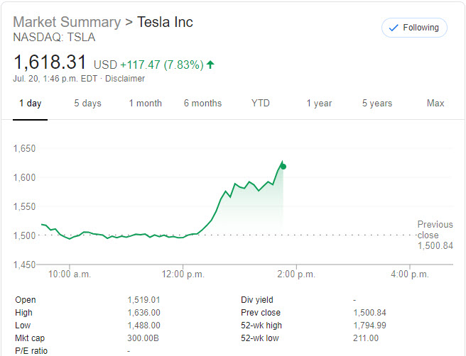Image resolution: width=466 pixels, height=356 pixels.
Task: Click the 52-wk high value
Action: coord(369,326)
